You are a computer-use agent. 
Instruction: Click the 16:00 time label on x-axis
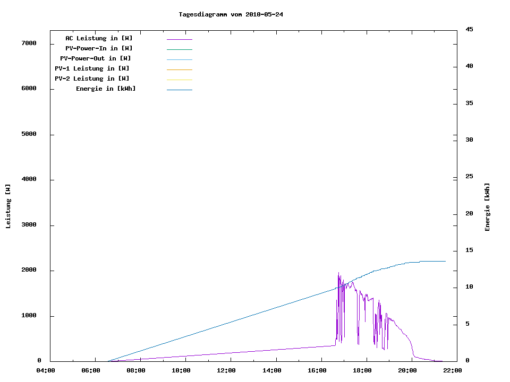point(318,371)
